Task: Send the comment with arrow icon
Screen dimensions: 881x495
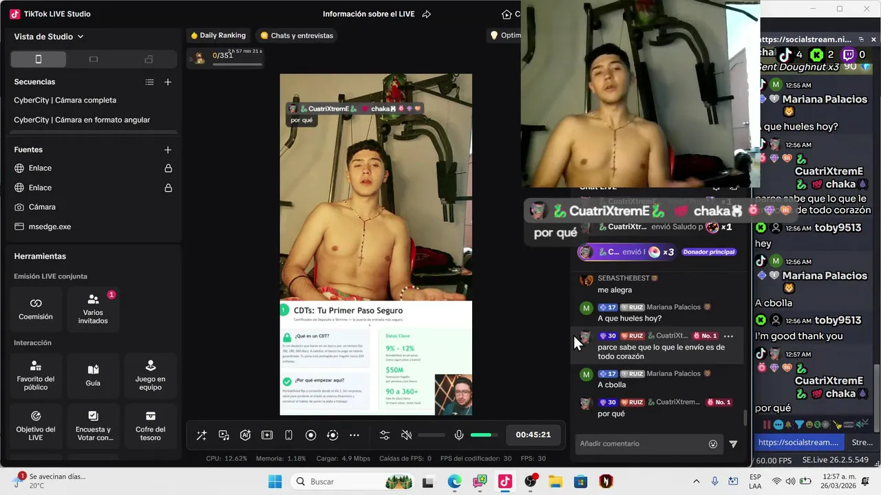Action: [x=733, y=444]
